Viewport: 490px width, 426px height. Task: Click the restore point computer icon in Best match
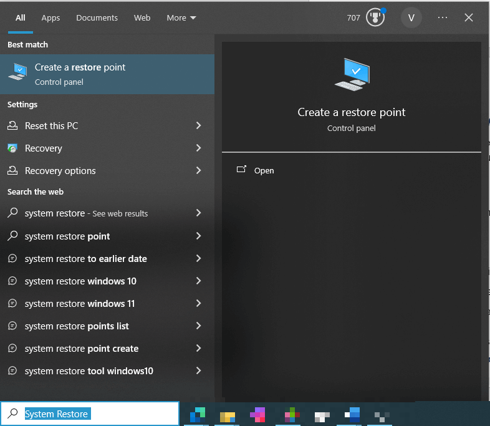click(18, 72)
